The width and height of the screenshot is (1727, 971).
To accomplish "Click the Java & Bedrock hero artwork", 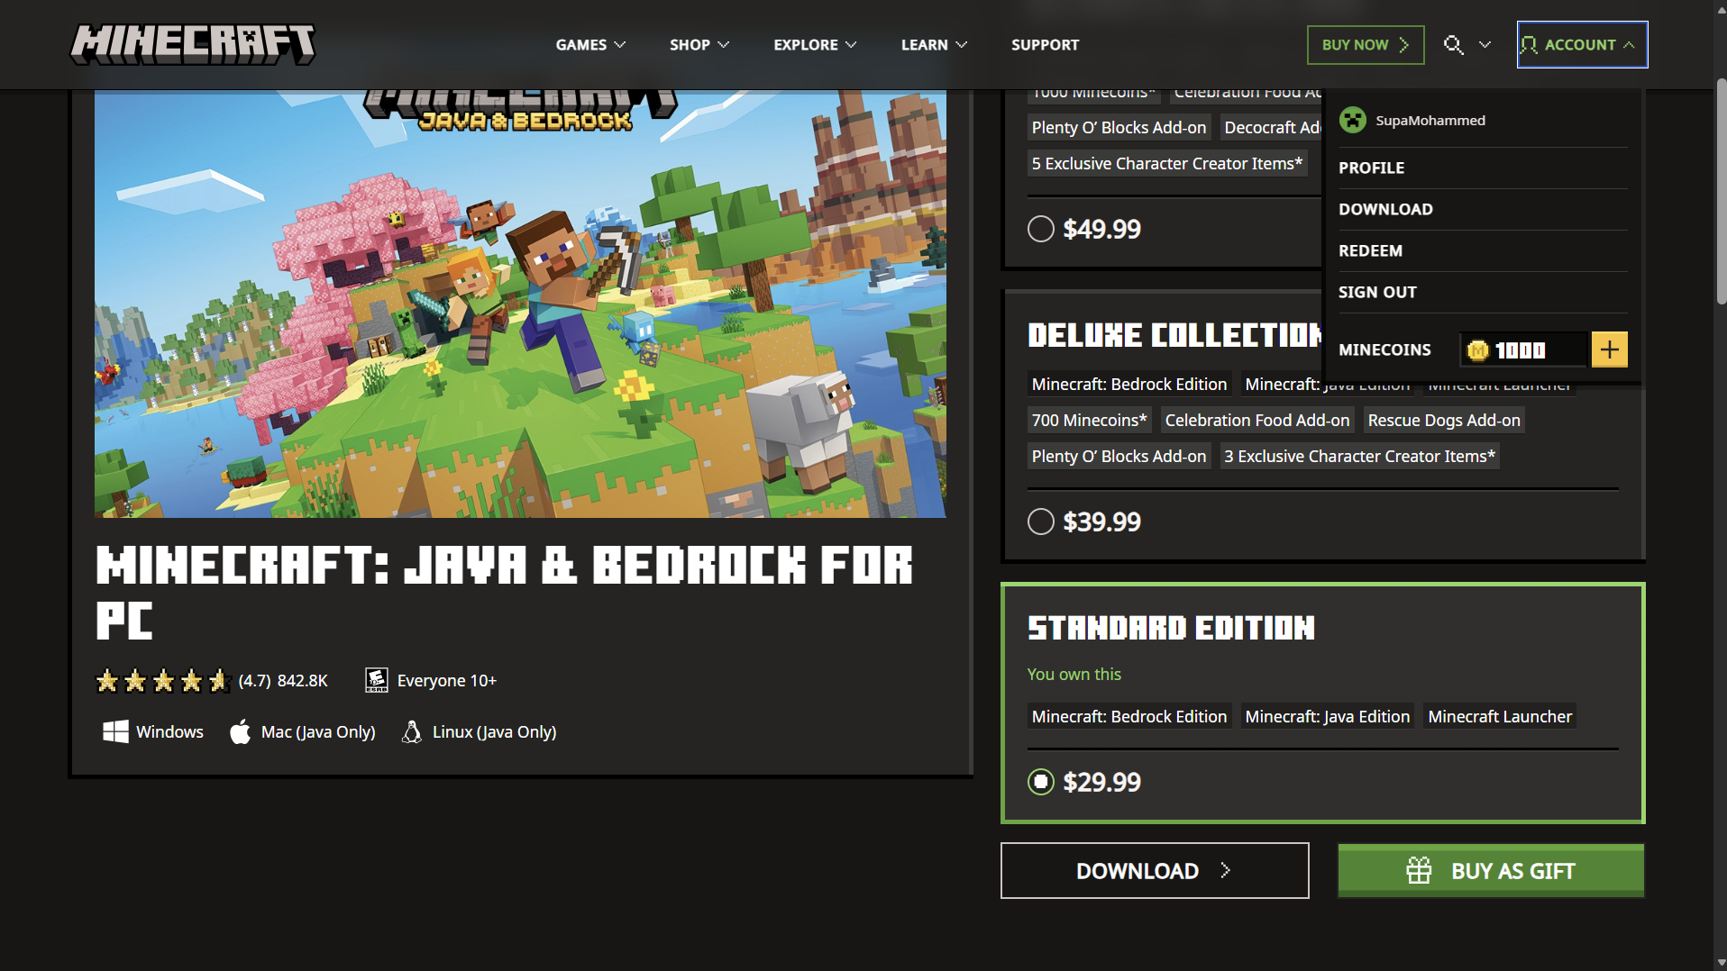I will 520,303.
